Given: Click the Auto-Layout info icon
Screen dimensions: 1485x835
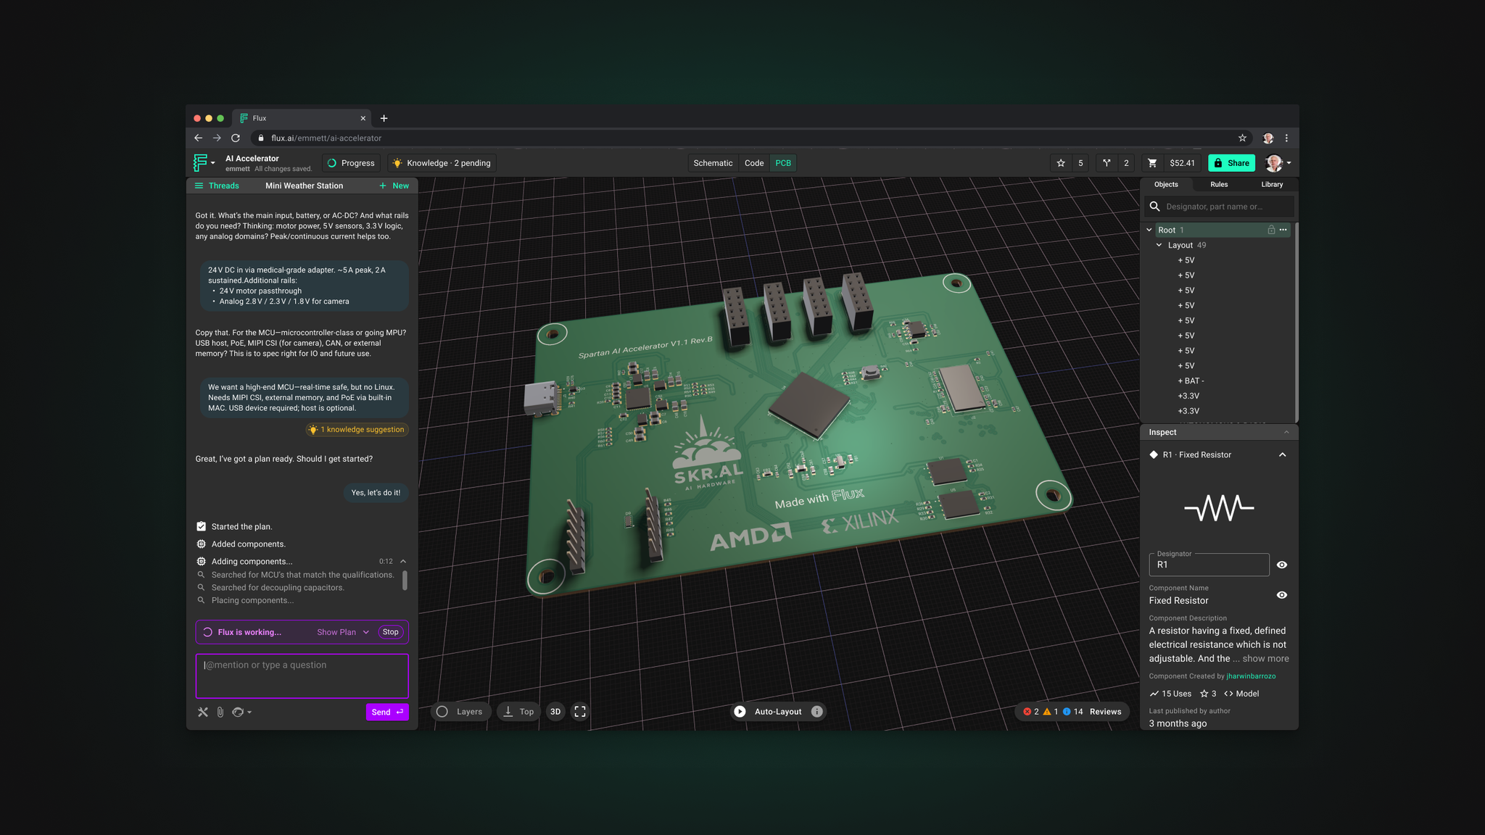Looking at the screenshot, I should click(x=816, y=712).
